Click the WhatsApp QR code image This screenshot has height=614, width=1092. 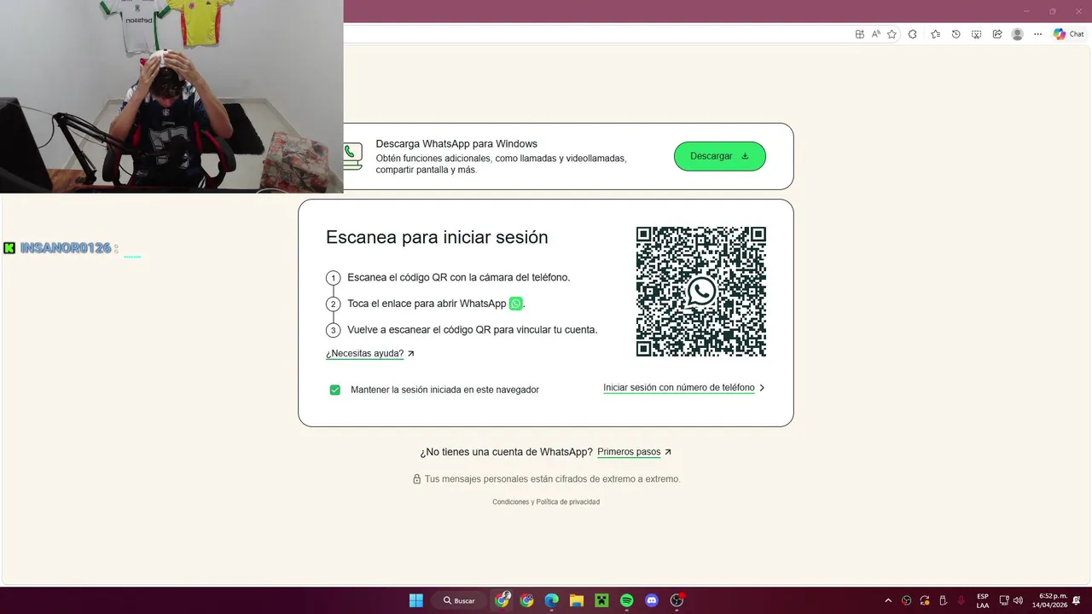point(701,292)
